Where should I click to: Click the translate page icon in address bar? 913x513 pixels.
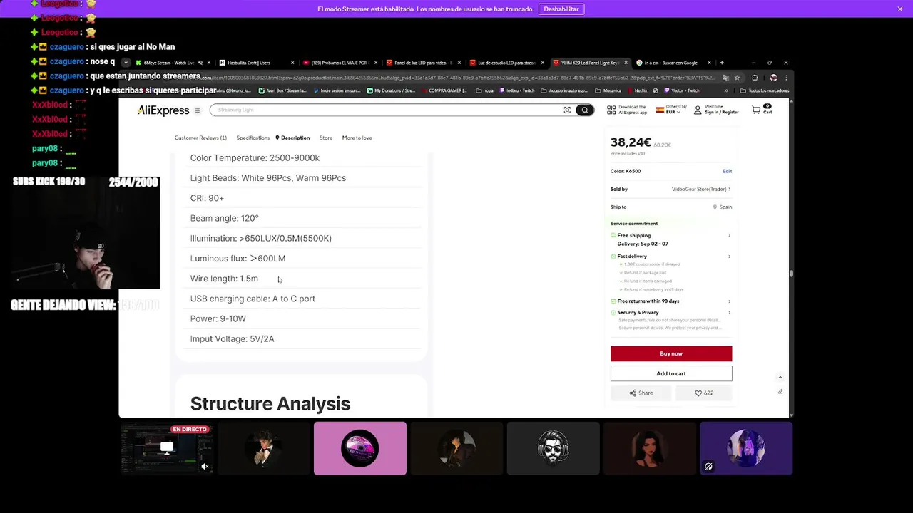click(725, 78)
